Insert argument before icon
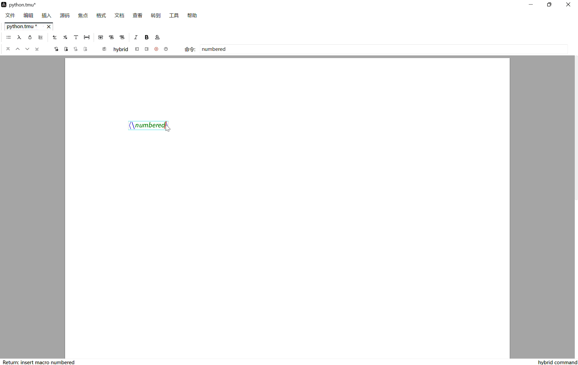The height and width of the screenshot is (365, 578). [56, 49]
